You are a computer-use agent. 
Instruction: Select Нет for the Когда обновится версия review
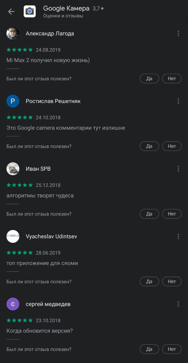click(172, 349)
